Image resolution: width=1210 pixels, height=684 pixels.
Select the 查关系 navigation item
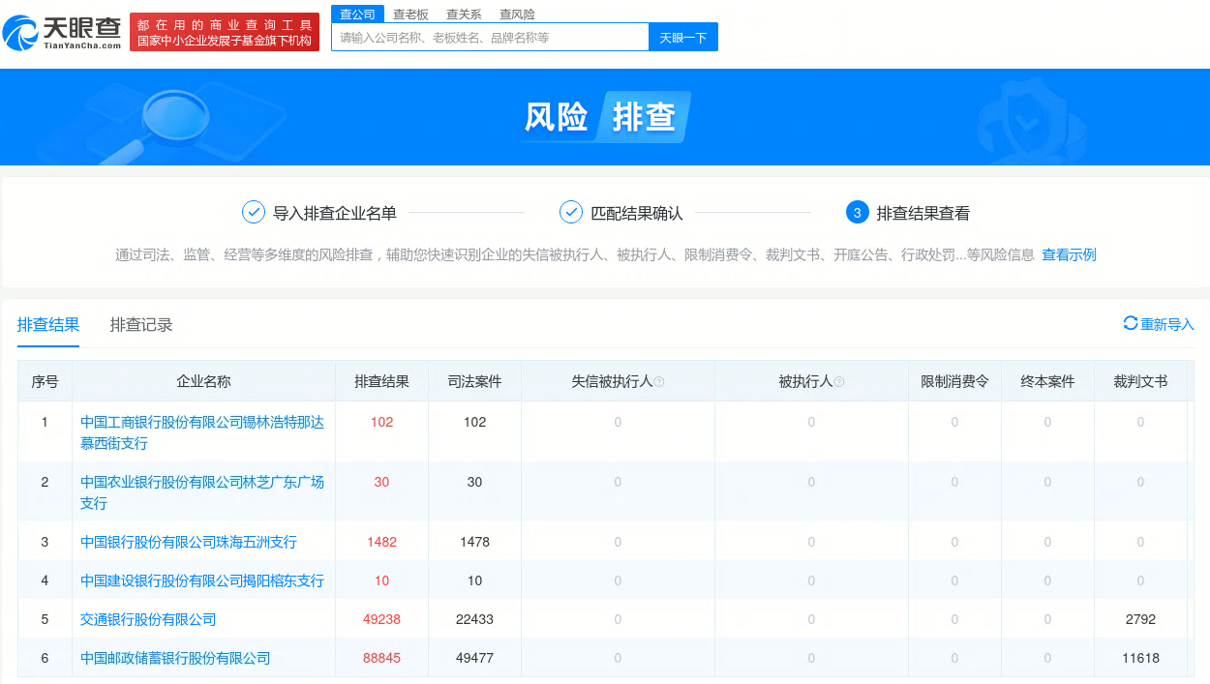465,14
